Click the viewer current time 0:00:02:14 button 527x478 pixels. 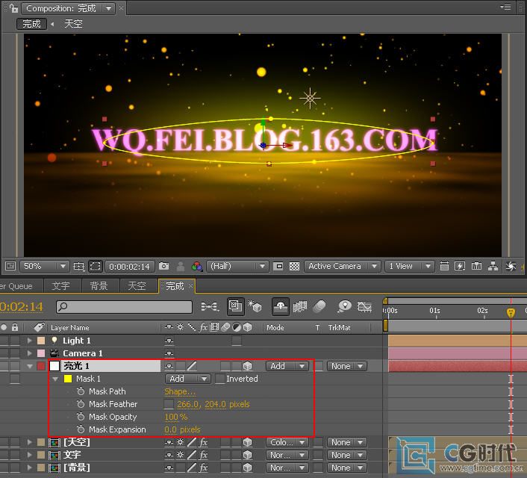click(x=129, y=267)
